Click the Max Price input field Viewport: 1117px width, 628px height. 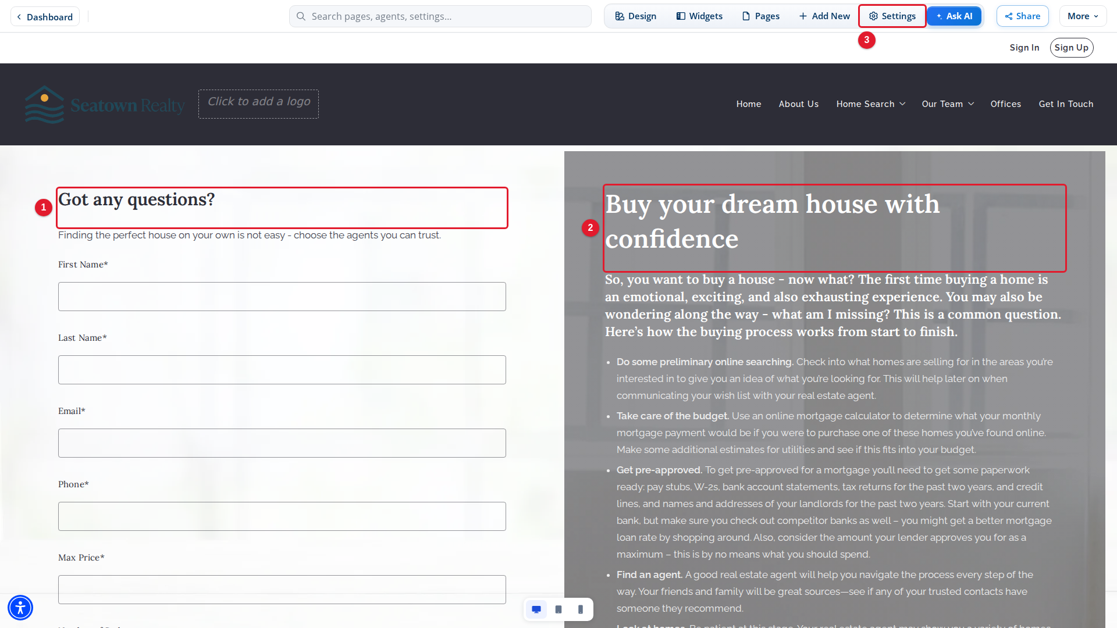tap(282, 590)
